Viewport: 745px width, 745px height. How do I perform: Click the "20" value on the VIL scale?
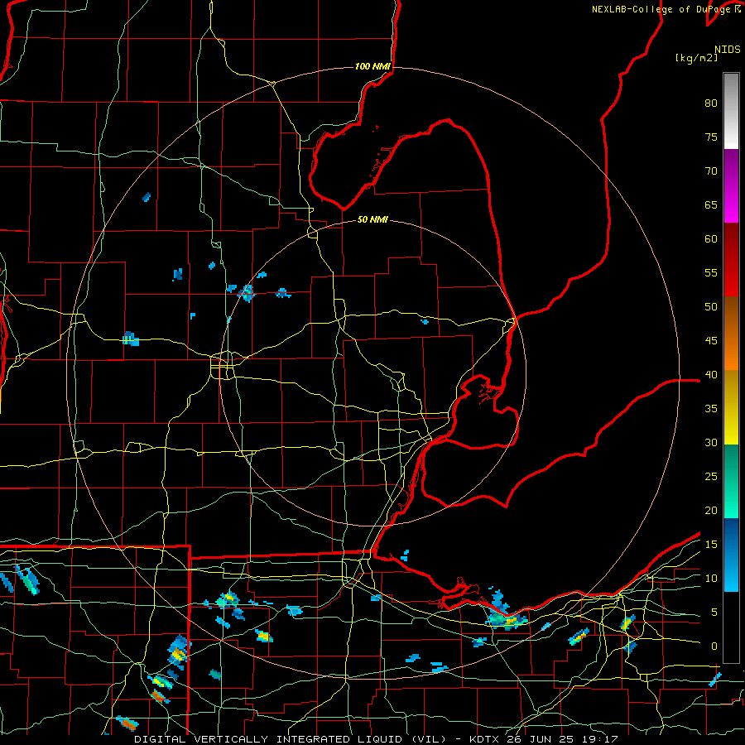coord(711,511)
